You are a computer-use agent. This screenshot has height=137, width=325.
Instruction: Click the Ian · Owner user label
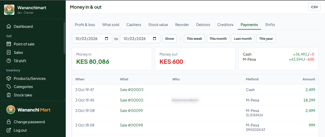pyautogui.click(x=25, y=13)
